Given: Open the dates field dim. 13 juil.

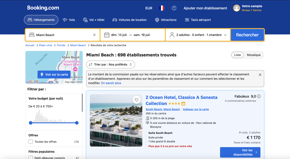Looking at the screenshot, I should coord(133,35).
